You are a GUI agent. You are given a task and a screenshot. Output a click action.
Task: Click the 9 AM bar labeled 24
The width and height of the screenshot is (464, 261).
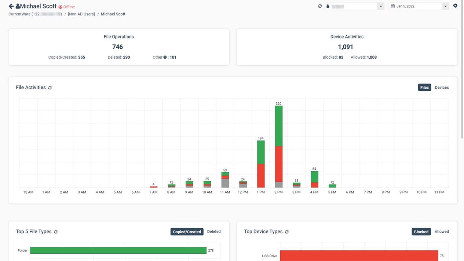[x=189, y=184]
